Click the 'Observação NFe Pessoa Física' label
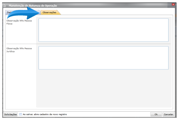This screenshot has height=120, width=178. (19, 22)
